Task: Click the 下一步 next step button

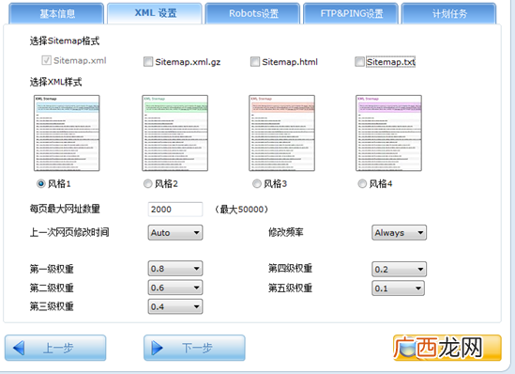Action: [x=194, y=348]
